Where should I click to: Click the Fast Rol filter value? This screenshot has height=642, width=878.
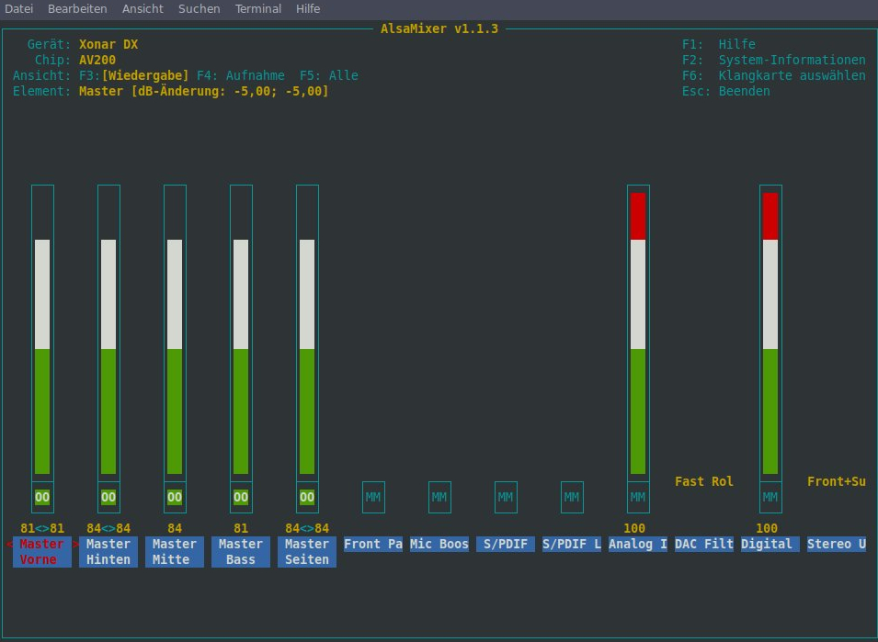point(704,481)
